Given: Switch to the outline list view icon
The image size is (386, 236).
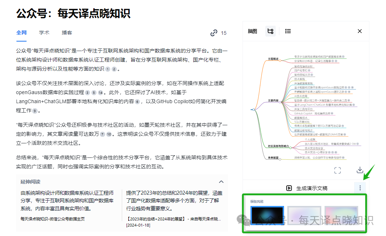Looking at the screenshot, I should 288,31.
